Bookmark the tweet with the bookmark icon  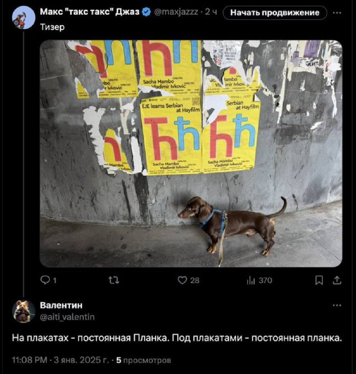pyautogui.click(x=319, y=280)
